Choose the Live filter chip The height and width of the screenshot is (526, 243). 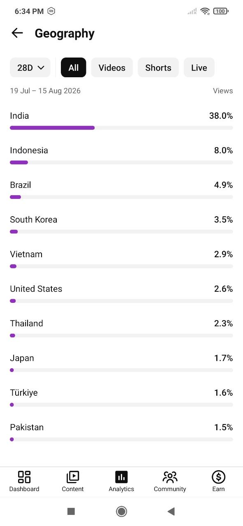(x=199, y=67)
